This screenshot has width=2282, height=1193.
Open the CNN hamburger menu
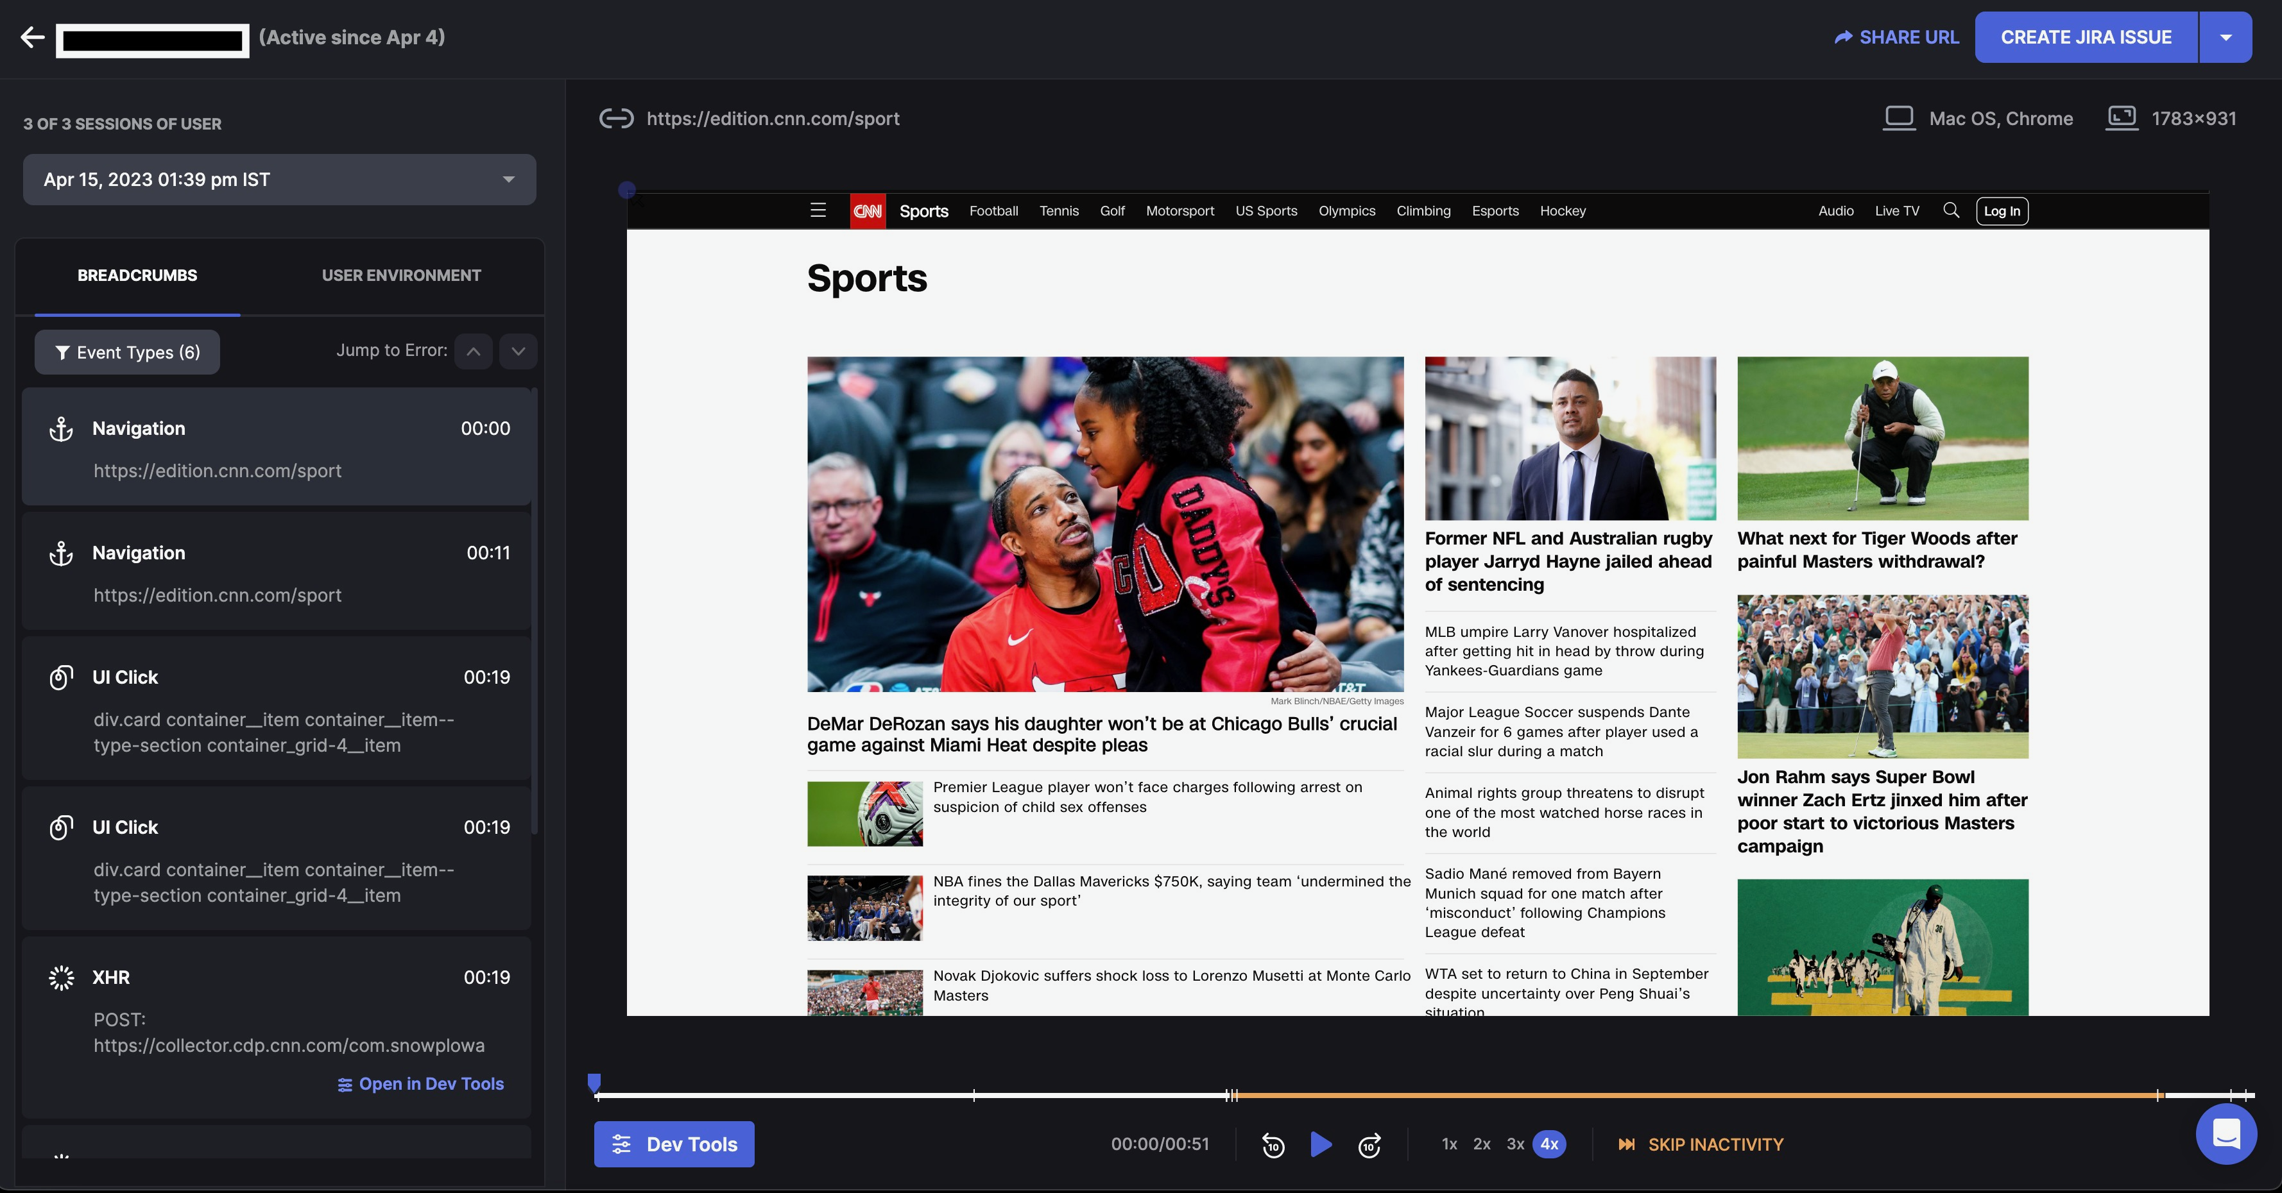pyautogui.click(x=818, y=211)
